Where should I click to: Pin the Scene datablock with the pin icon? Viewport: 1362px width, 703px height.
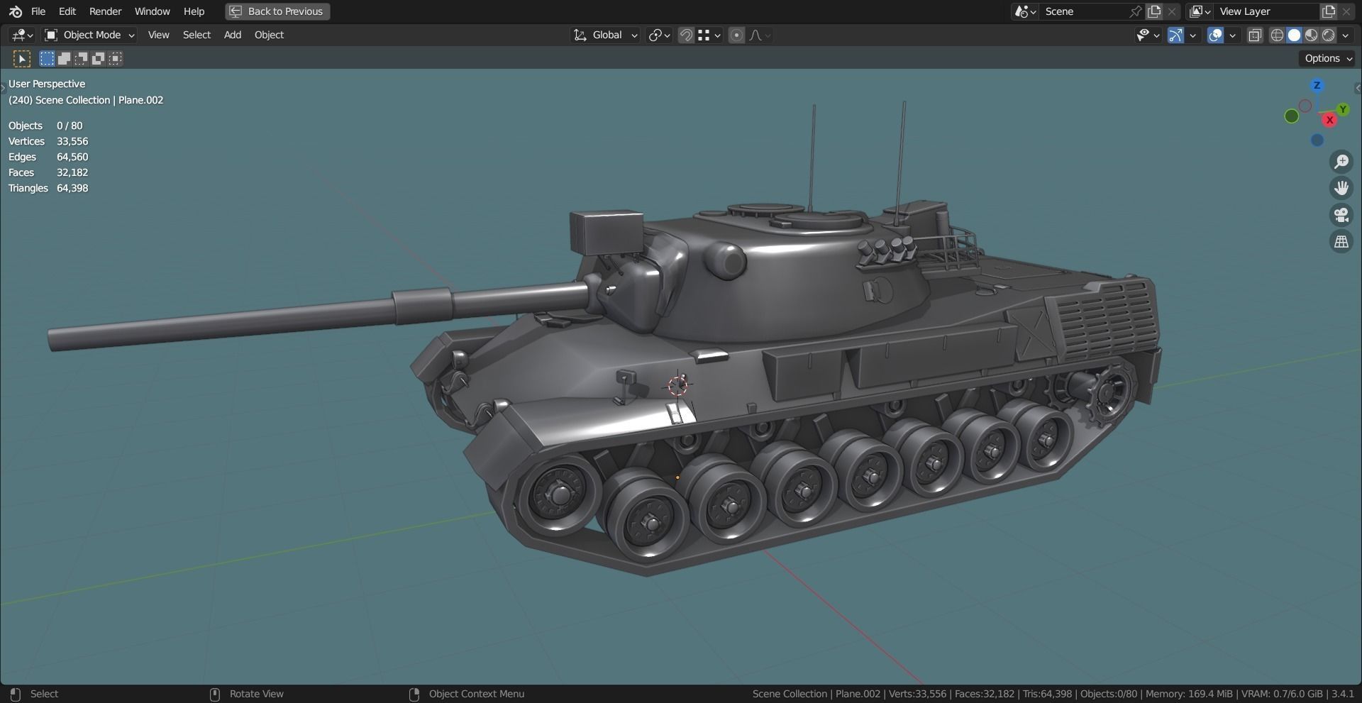[1134, 11]
